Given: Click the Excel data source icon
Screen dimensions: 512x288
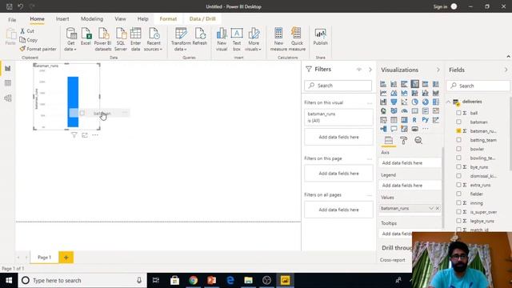Looking at the screenshot, I should tap(86, 36).
